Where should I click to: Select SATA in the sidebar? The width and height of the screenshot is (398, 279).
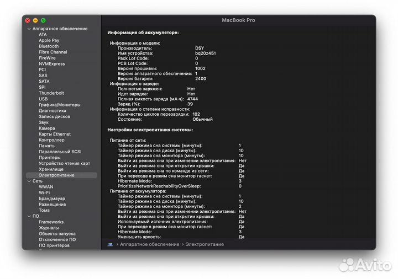click(44, 81)
